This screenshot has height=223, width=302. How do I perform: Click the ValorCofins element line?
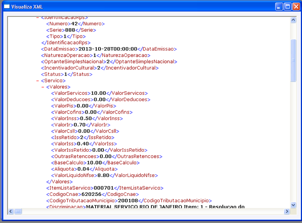[x=92, y=112]
